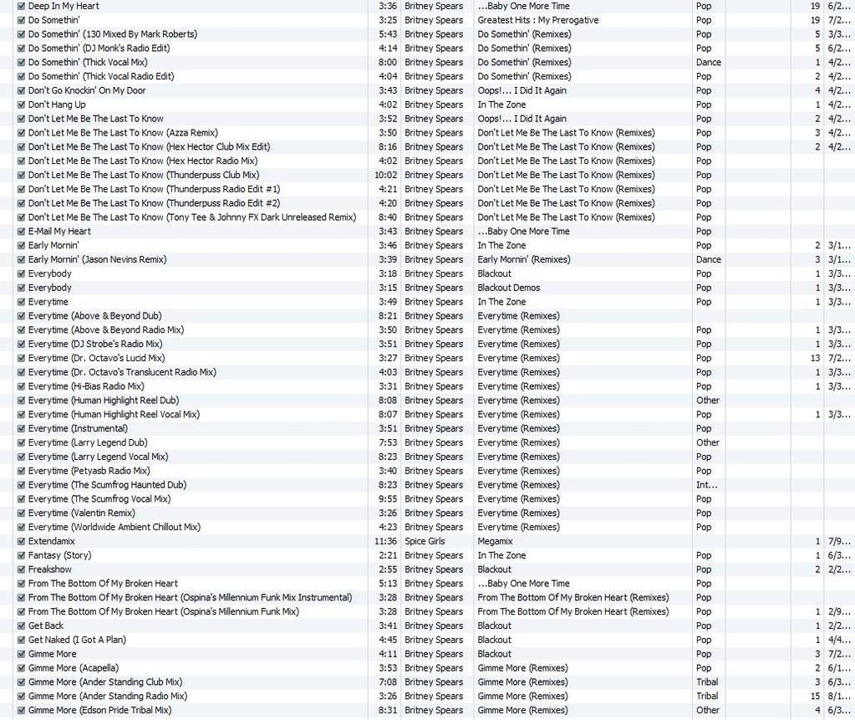Screen dimensions: 855x720
Task: Disable Fantasy (Story) track checkbox
Action: pos(21,555)
